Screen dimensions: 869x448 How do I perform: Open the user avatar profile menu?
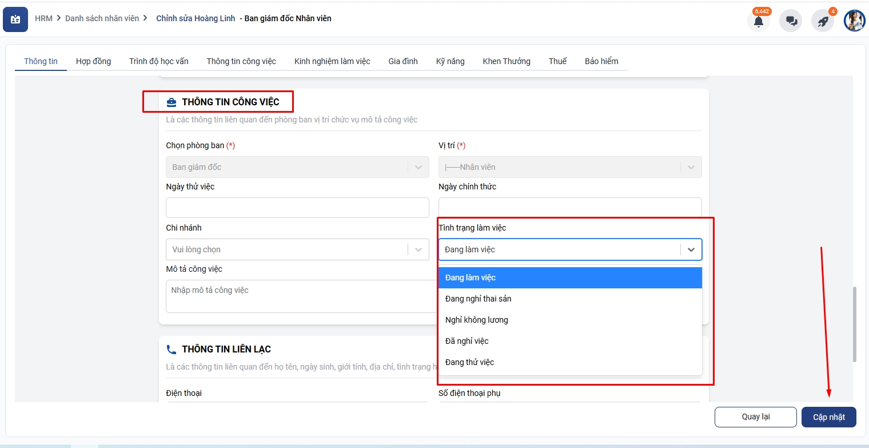(854, 21)
